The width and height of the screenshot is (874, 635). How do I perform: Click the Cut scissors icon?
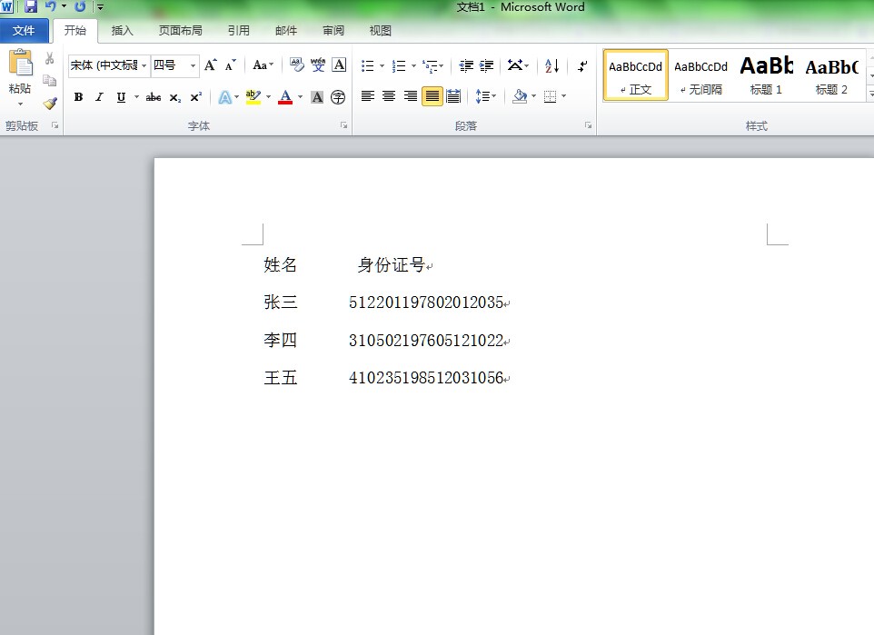coord(50,58)
